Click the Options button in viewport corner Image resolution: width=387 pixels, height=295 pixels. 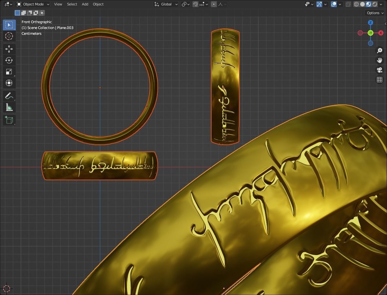(x=374, y=13)
